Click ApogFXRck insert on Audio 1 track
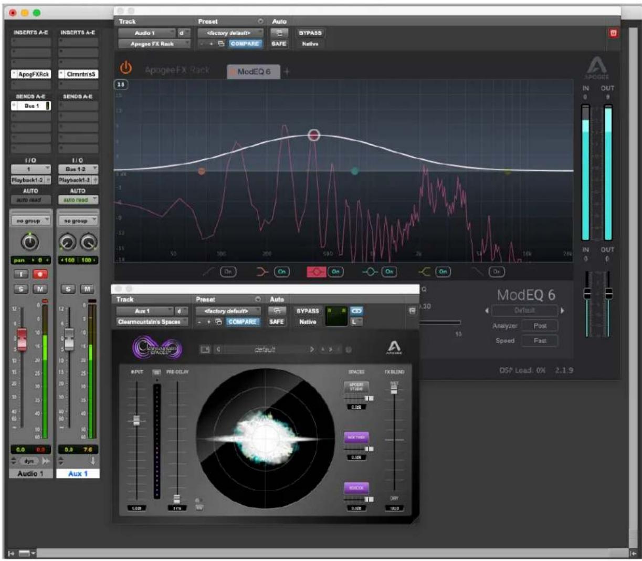This screenshot has width=642, height=561. 31,75
